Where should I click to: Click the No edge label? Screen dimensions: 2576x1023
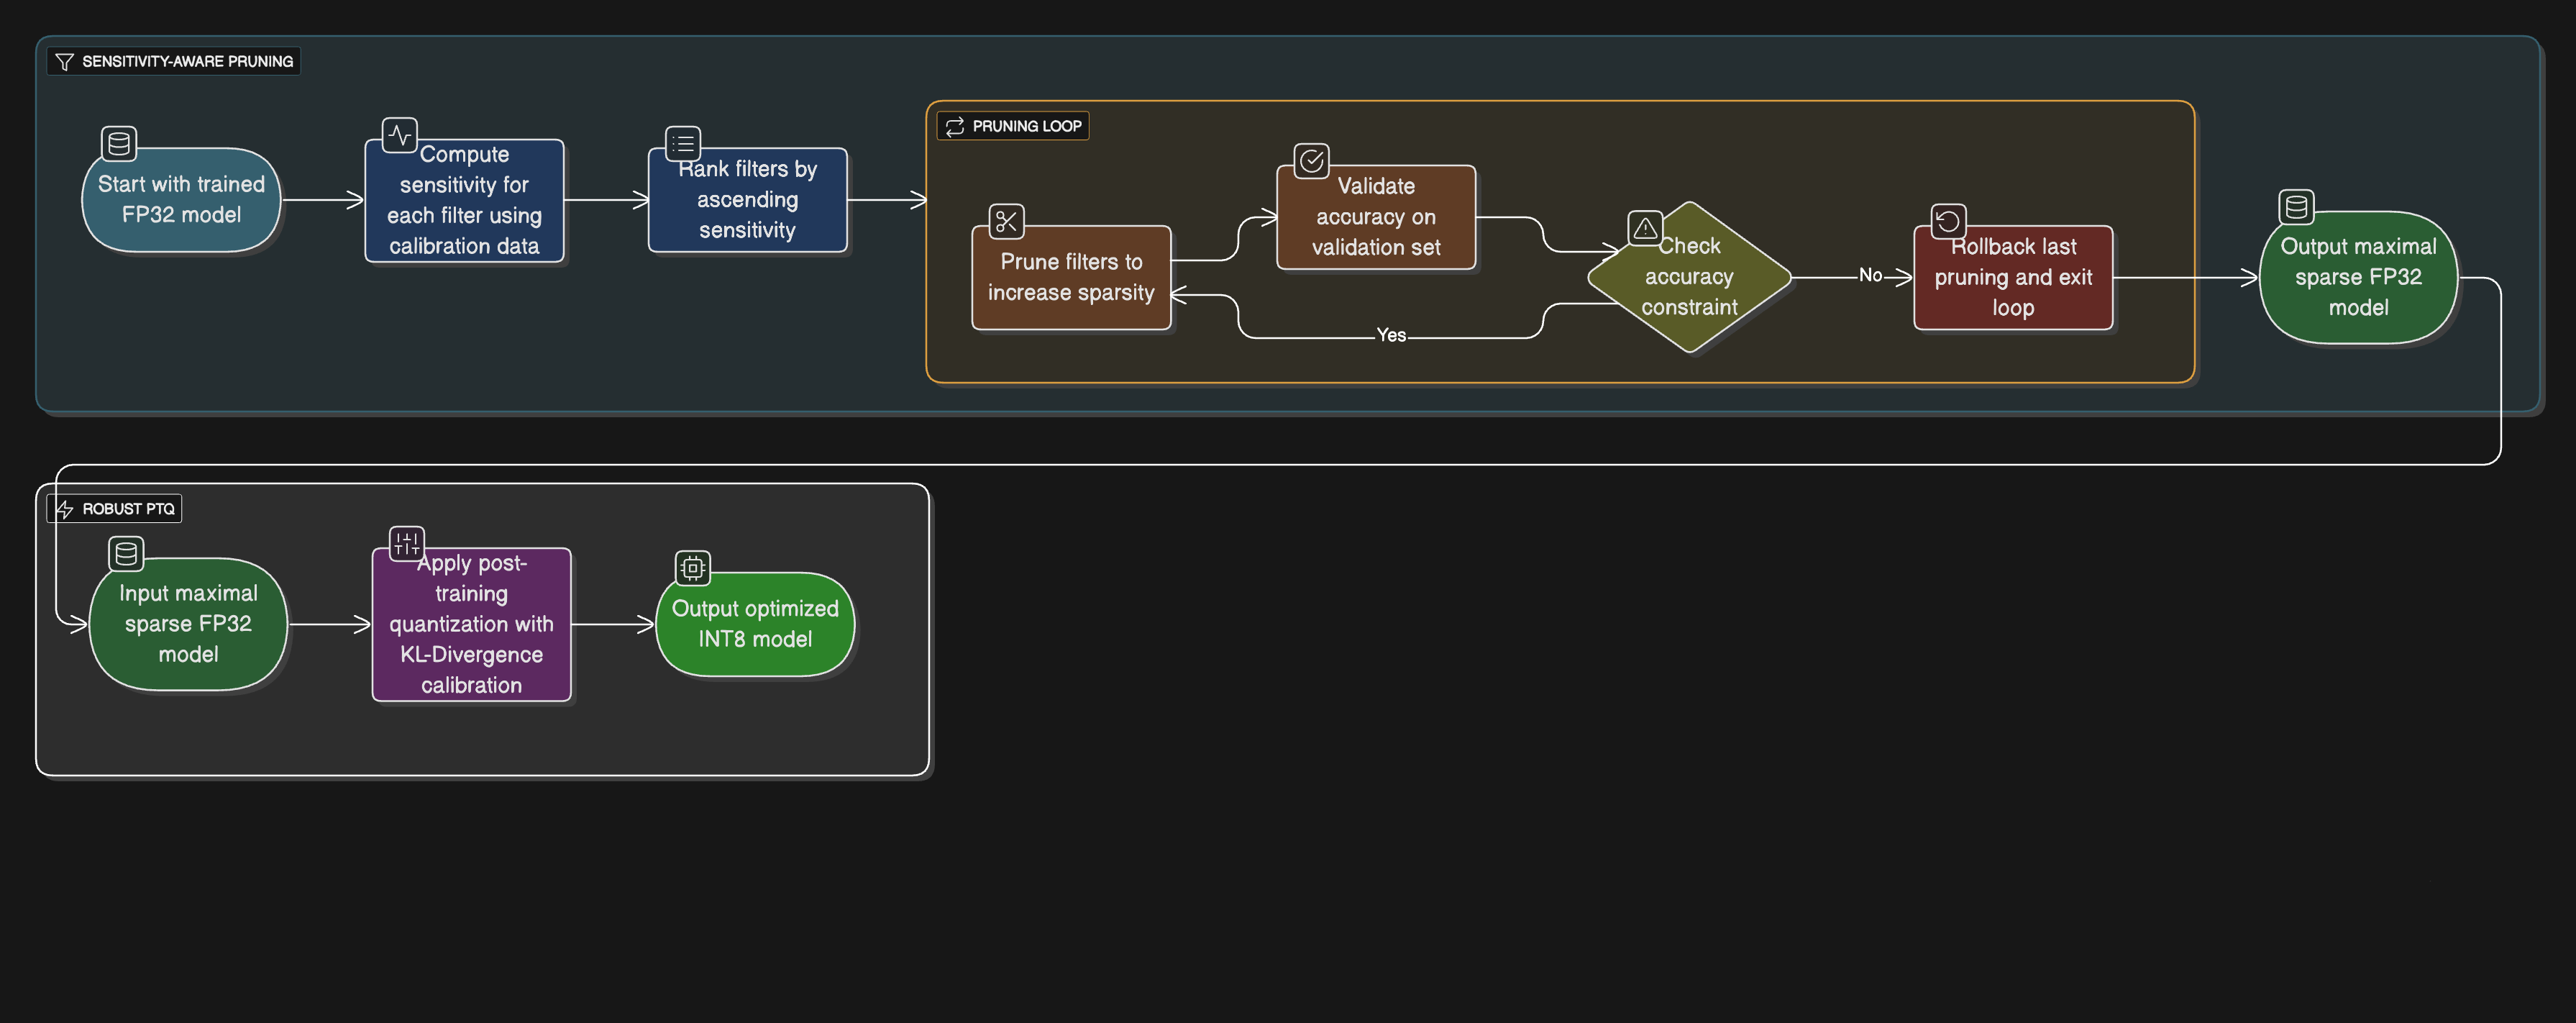click(1870, 275)
